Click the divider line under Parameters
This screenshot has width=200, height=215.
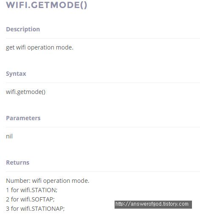(x=103, y=127)
